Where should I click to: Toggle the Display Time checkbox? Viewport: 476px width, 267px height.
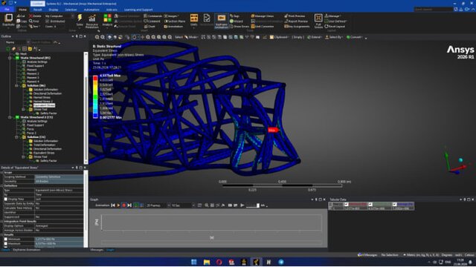pyautogui.click(x=6, y=200)
